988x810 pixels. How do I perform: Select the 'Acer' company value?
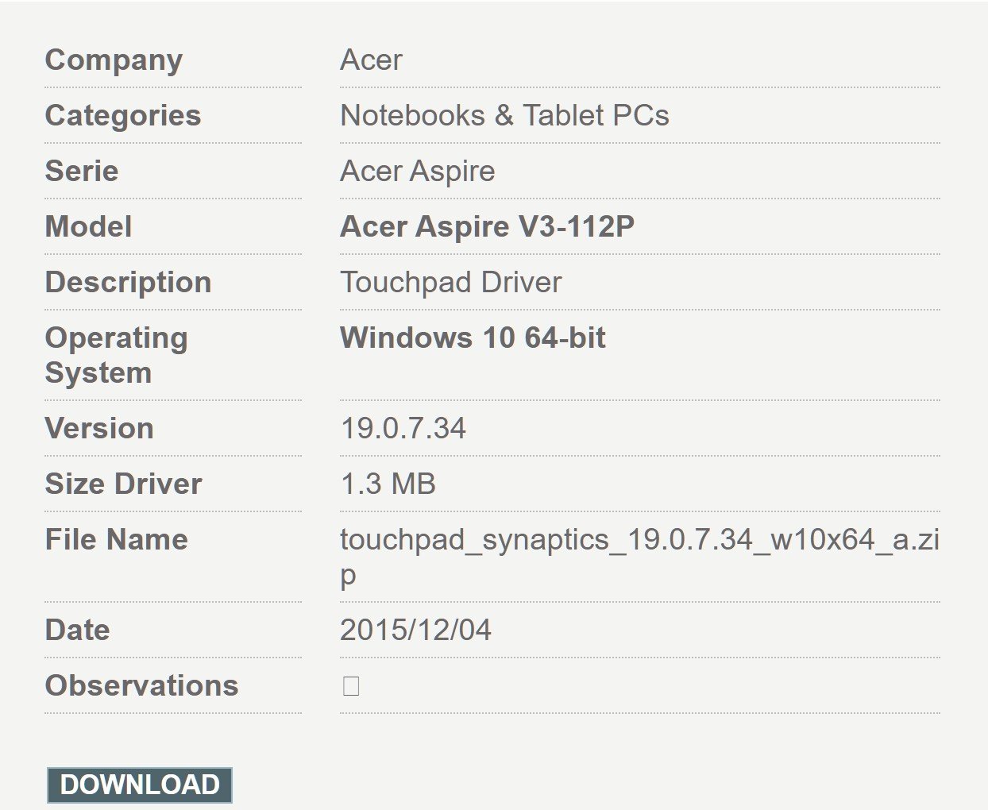coord(371,60)
